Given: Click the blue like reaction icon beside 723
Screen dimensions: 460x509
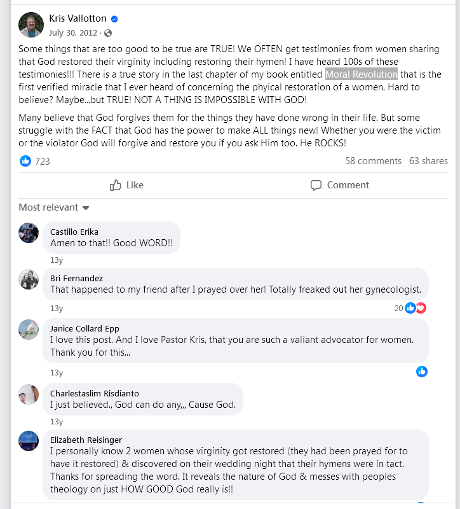Looking at the screenshot, I should pyautogui.click(x=25, y=161).
